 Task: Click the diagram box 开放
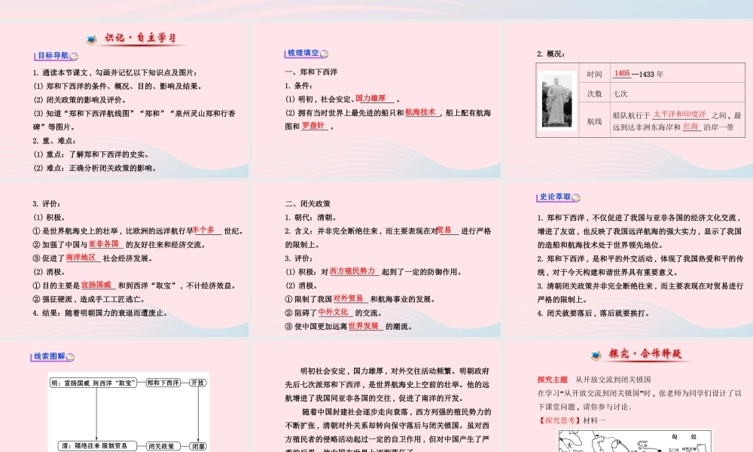point(198,383)
